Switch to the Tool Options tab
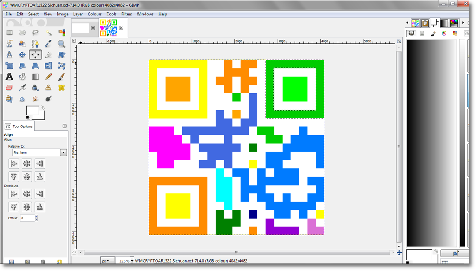476x271 pixels. [x=19, y=126]
